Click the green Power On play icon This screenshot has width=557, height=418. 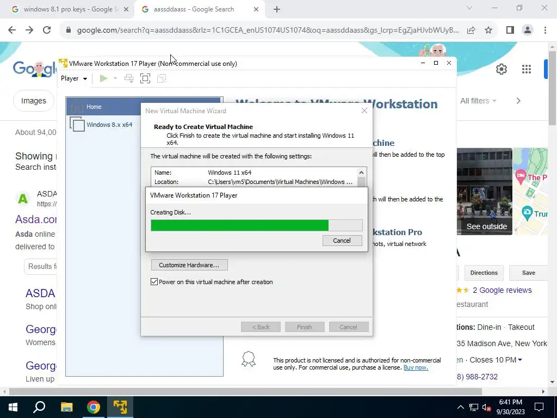[x=104, y=78]
